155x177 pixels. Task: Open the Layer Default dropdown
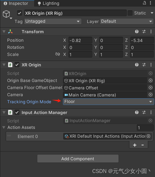click(x=127, y=21)
